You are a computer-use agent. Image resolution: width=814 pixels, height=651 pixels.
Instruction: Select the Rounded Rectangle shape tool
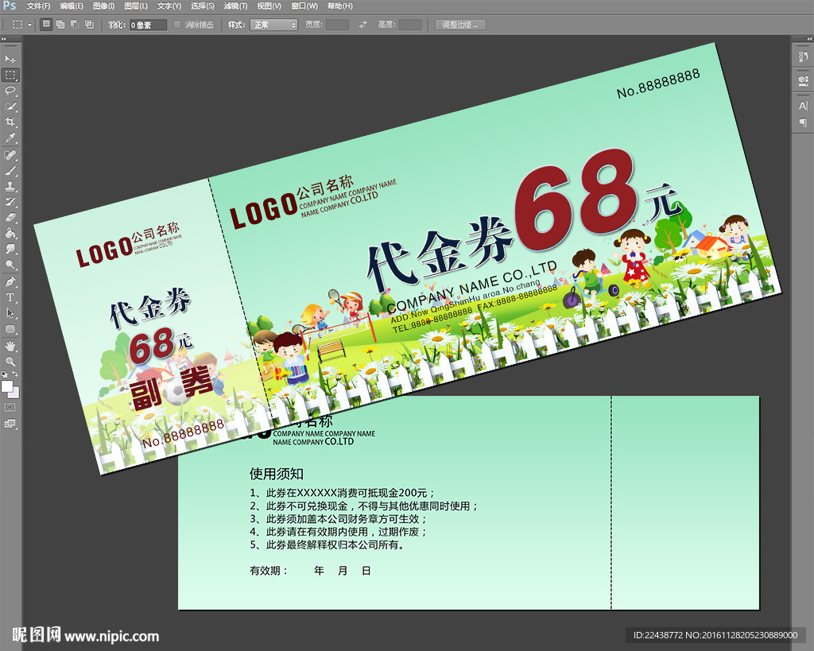pyautogui.click(x=10, y=329)
